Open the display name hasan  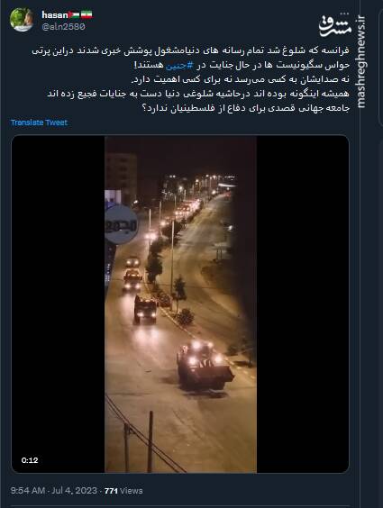[55, 15]
